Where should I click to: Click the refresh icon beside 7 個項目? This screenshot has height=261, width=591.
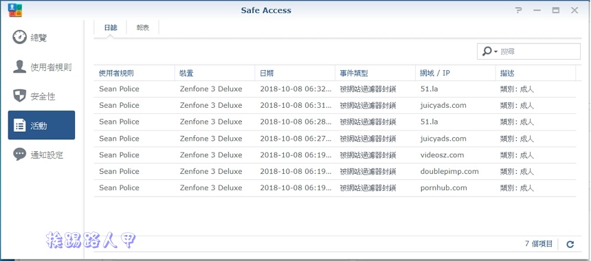tap(570, 245)
